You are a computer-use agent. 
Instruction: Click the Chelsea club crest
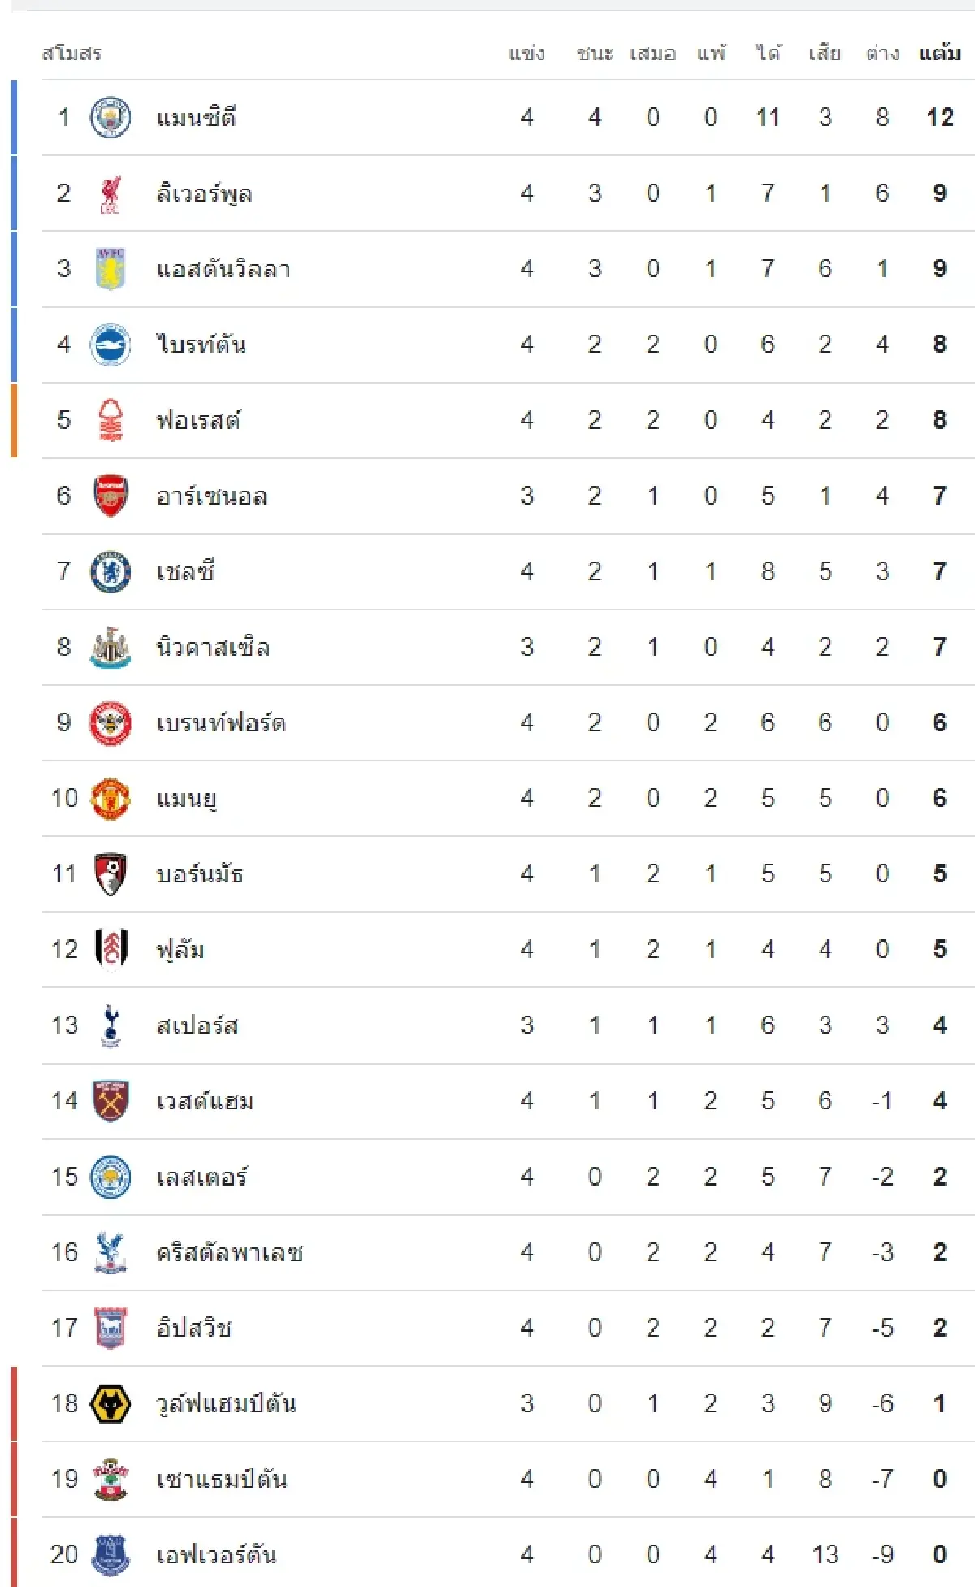tap(110, 571)
